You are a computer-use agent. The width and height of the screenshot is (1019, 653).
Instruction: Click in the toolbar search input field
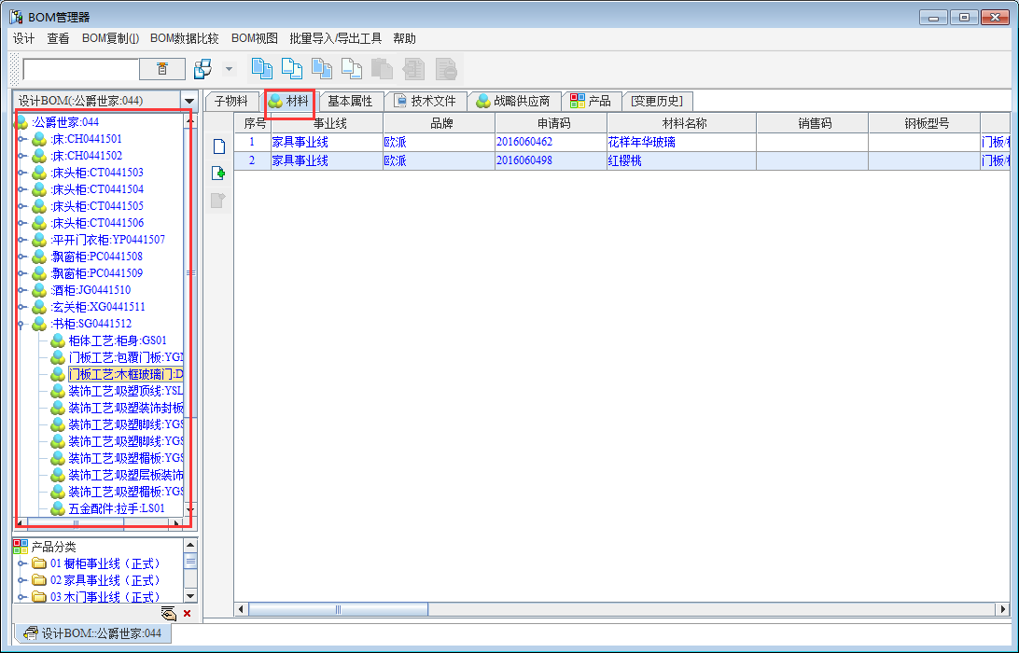point(80,69)
